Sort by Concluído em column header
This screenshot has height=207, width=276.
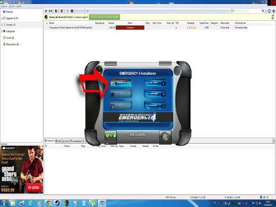tap(240, 23)
